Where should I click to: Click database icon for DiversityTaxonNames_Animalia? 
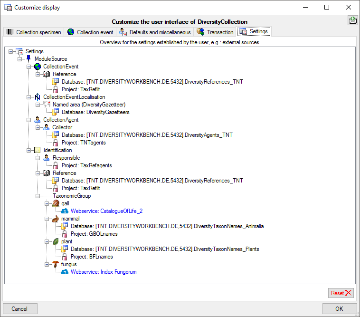tap(64, 226)
